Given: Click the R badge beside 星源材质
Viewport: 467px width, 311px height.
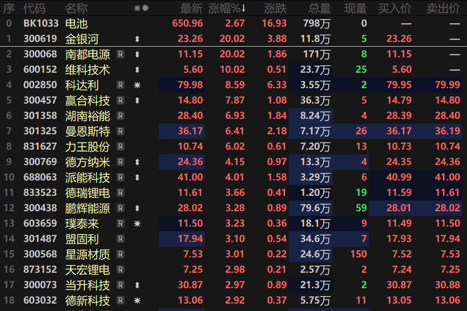Looking at the screenshot, I should [120, 254].
